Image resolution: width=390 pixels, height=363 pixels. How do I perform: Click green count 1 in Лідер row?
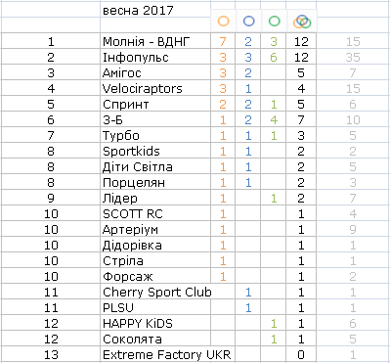274,198
